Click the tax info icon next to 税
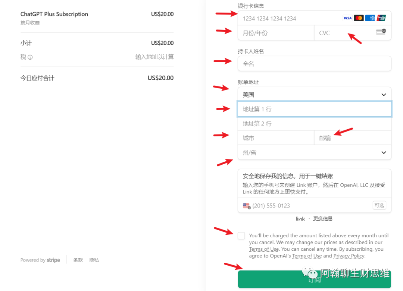Screen dimensions: 403x291 [30, 57]
